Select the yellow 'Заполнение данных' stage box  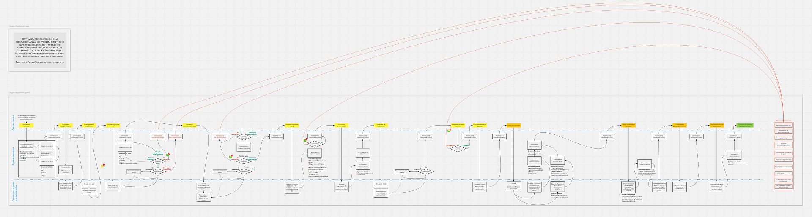point(26,125)
